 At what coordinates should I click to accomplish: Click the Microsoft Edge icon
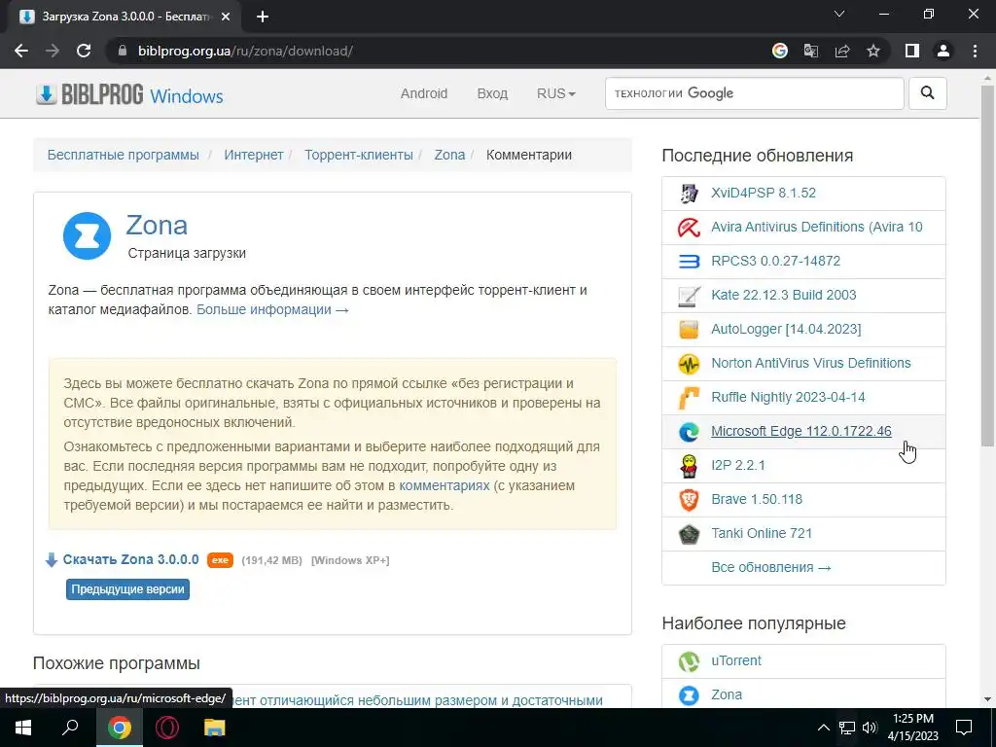[x=689, y=432]
